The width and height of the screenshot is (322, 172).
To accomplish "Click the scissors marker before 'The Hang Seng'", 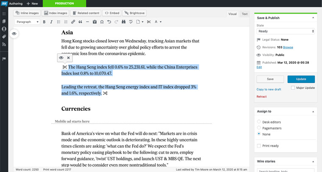I will [65, 67].
